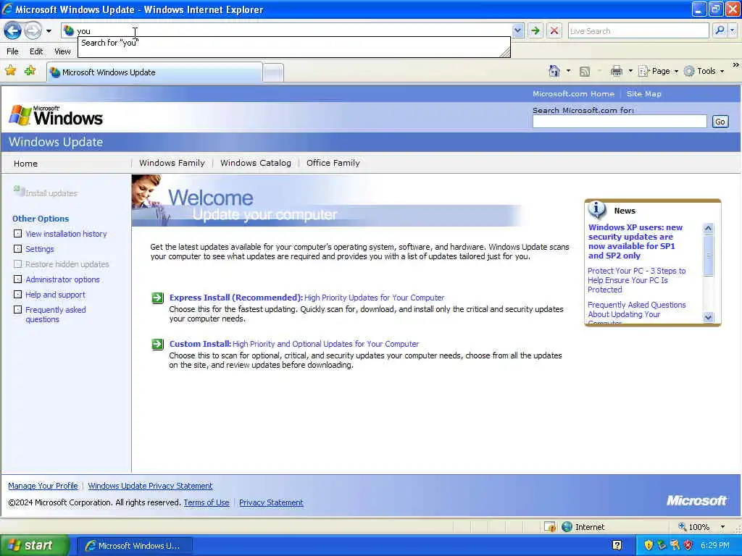Open the File menu
Screen dimensions: 742x556
click(x=13, y=51)
